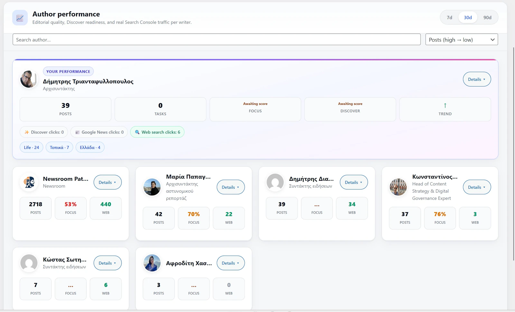Click the Awaiting score Focus box
Viewport: 515px width, 312px height.
(x=255, y=109)
